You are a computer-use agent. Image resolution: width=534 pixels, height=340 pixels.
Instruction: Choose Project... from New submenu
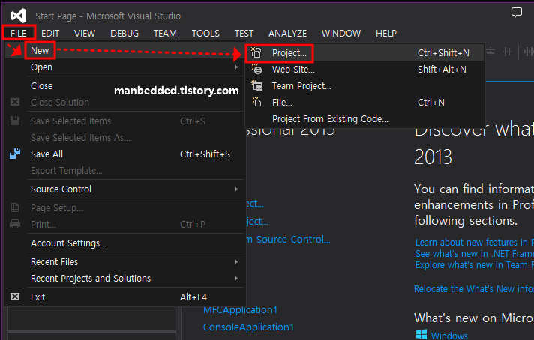coord(364,52)
